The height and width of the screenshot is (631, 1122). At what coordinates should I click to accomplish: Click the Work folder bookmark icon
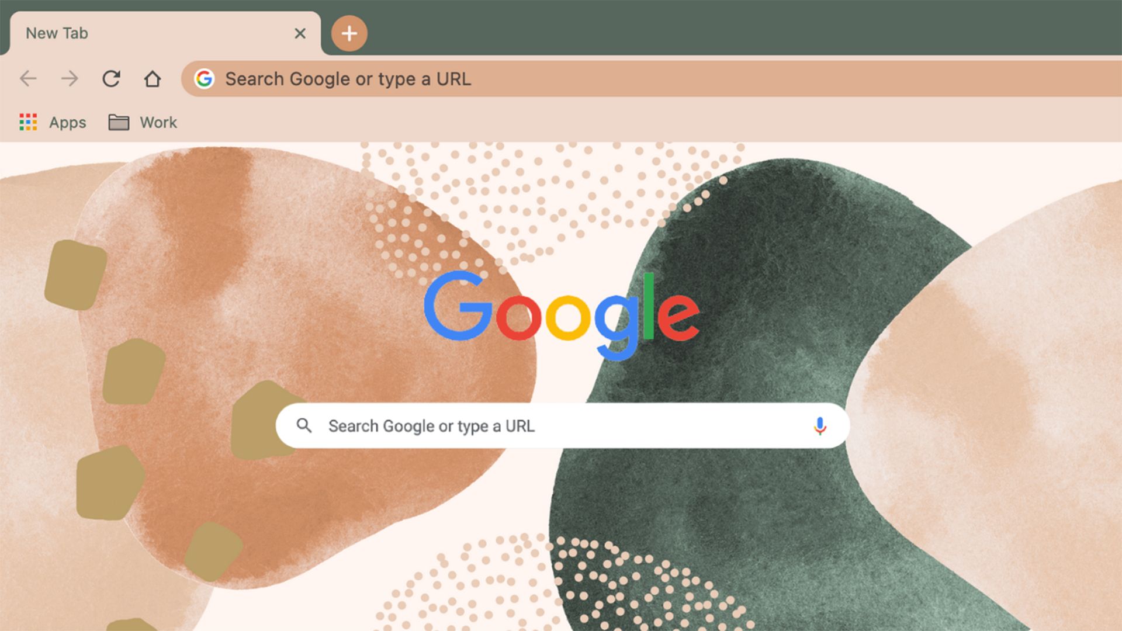tap(118, 122)
